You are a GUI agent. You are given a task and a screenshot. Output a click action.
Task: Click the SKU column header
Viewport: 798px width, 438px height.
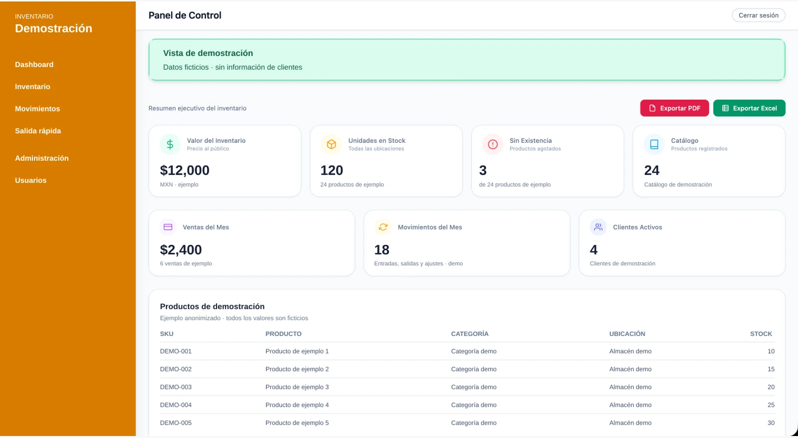[167, 334]
